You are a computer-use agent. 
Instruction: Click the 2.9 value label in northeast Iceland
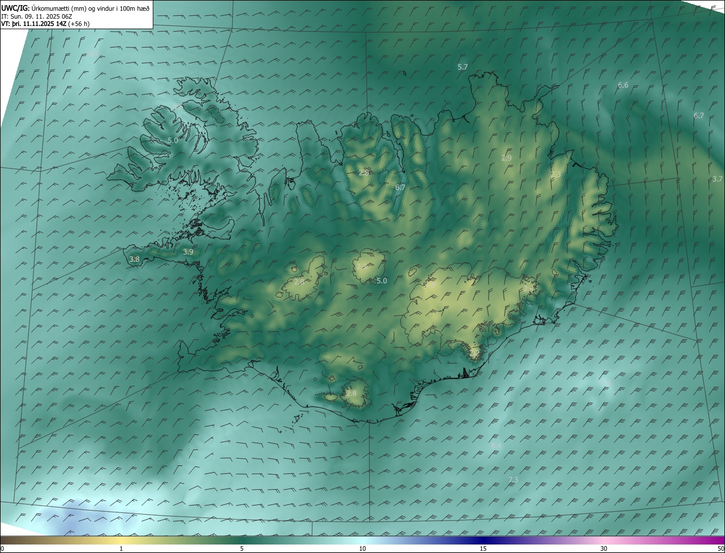(x=506, y=158)
